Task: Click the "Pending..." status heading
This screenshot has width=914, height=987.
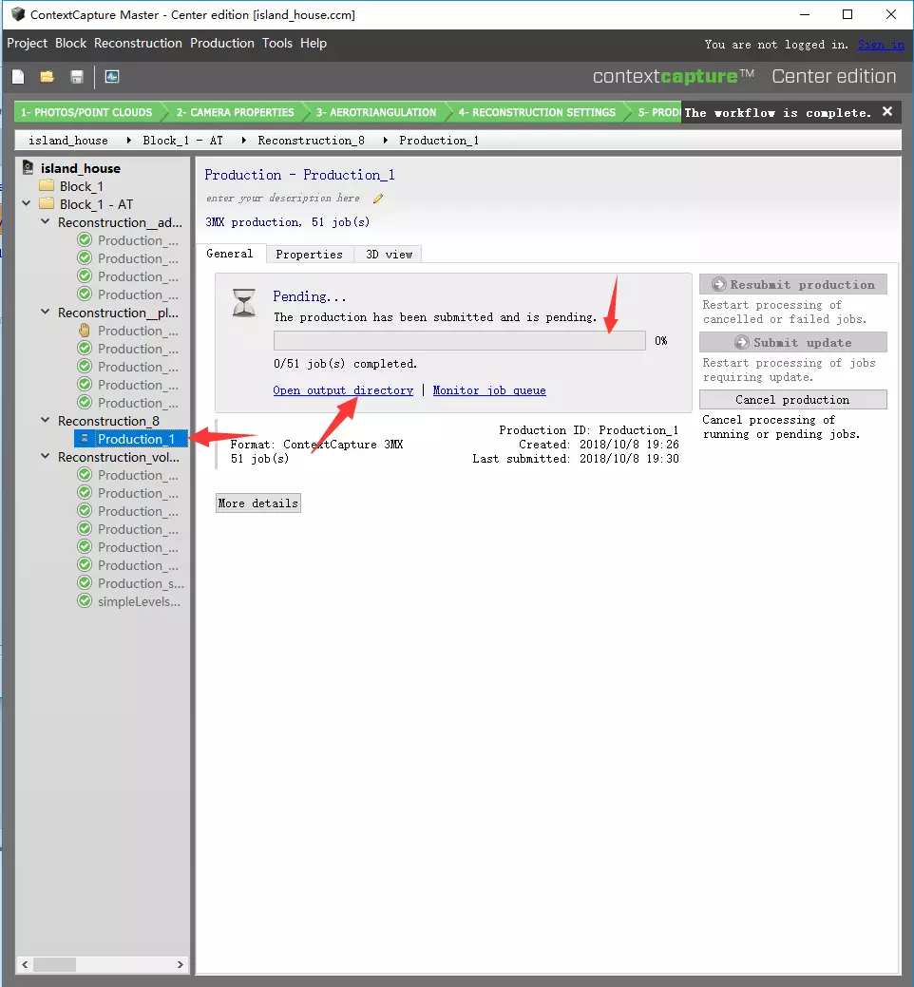Action: click(x=310, y=296)
